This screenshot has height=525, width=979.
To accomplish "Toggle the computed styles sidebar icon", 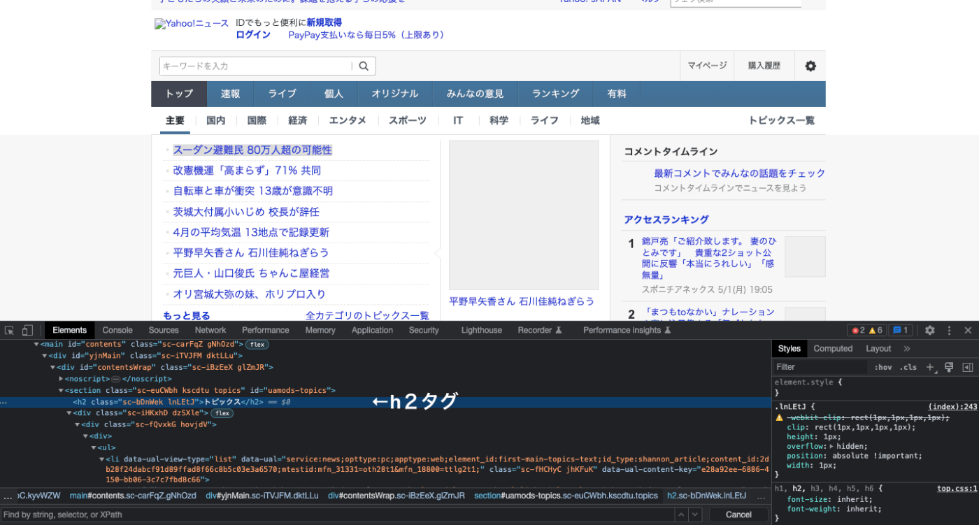I will point(968,367).
